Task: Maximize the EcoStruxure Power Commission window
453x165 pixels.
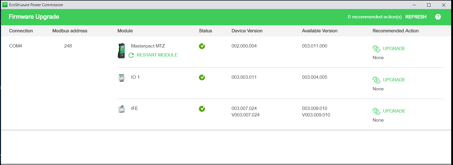Action: tap(429, 5)
